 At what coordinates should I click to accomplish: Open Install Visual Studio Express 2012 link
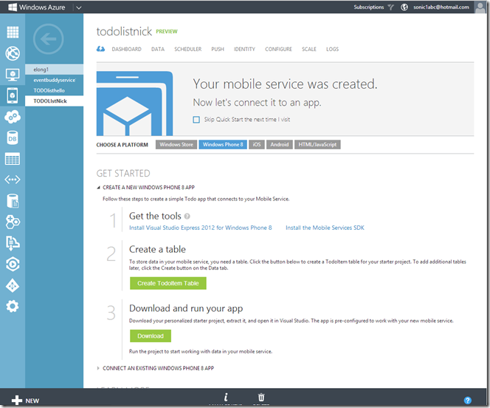[200, 228]
